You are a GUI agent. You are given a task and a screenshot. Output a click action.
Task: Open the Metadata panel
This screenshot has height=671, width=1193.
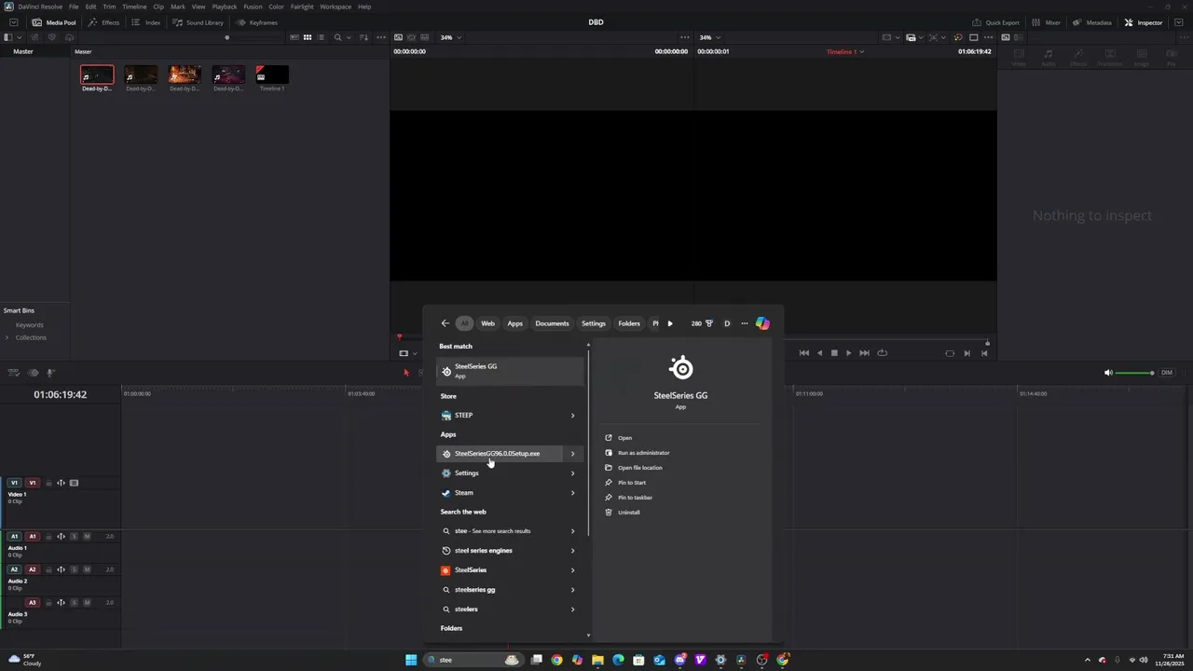click(x=1091, y=22)
